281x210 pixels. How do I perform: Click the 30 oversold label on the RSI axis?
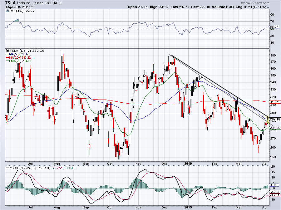click(x=272, y=36)
